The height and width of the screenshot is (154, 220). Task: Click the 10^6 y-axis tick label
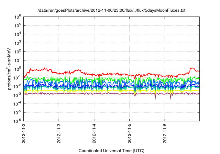[18, 17]
